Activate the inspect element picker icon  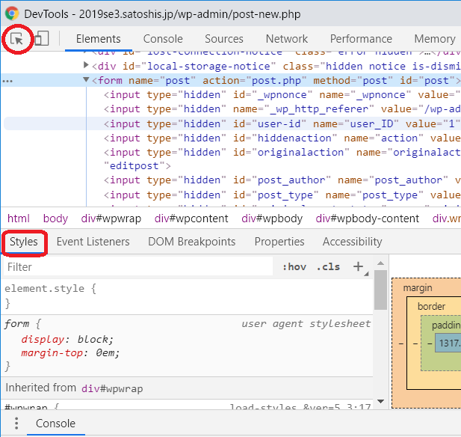coord(16,39)
